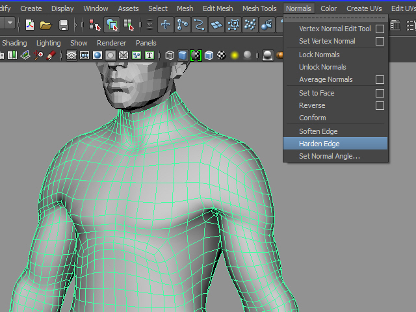Click the Select curve objects icon

200,25
